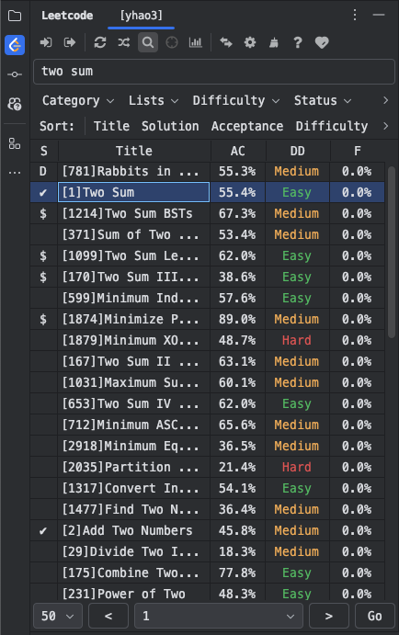399x635 pixels.
Task: Click the 89.0% acceptance cell
Action: [237, 319]
